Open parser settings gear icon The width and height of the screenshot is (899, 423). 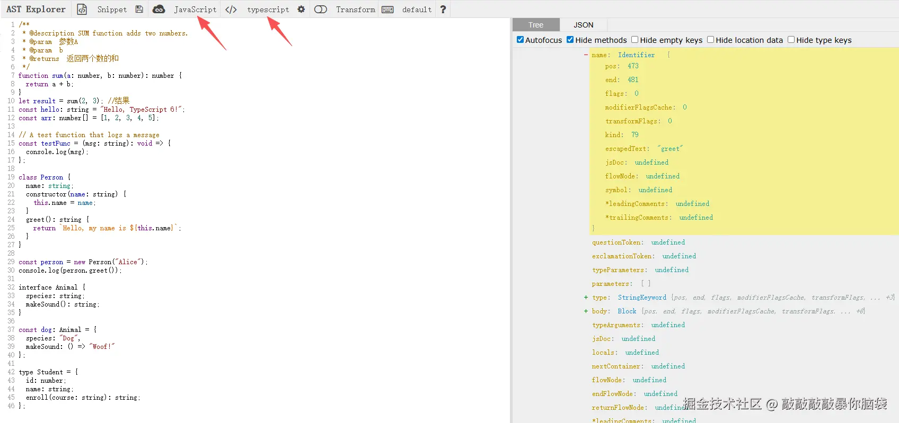tap(301, 10)
